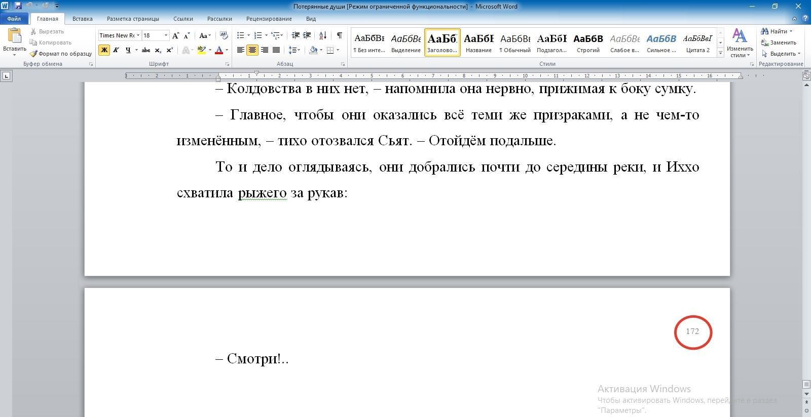811x417 pixels.
Task: Switch to the Вставка tab
Action: pyautogui.click(x=82, y=19)
